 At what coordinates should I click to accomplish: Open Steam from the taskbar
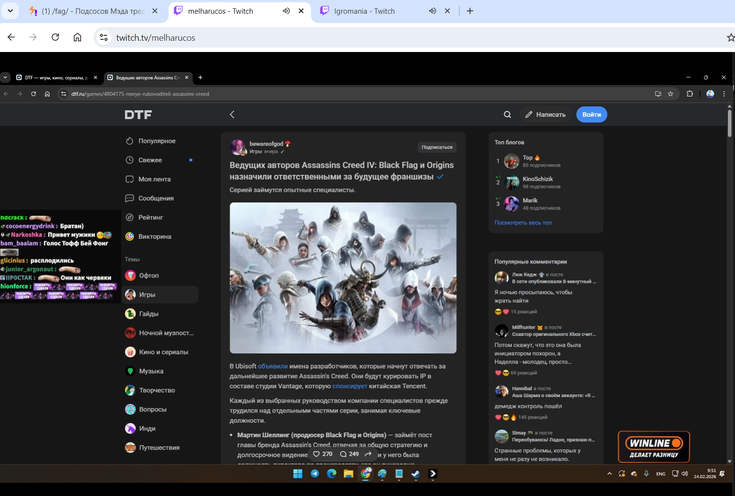click(416, 474)
